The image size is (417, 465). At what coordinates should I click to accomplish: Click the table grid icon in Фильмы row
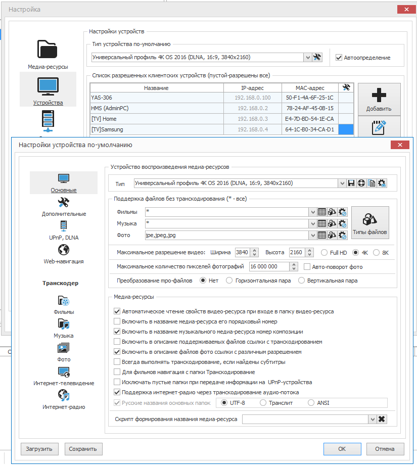coord(322,211)
